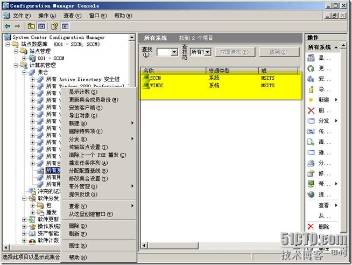
Task: Choose 显示计数(S) in context menu
Action: click(99, 92)
